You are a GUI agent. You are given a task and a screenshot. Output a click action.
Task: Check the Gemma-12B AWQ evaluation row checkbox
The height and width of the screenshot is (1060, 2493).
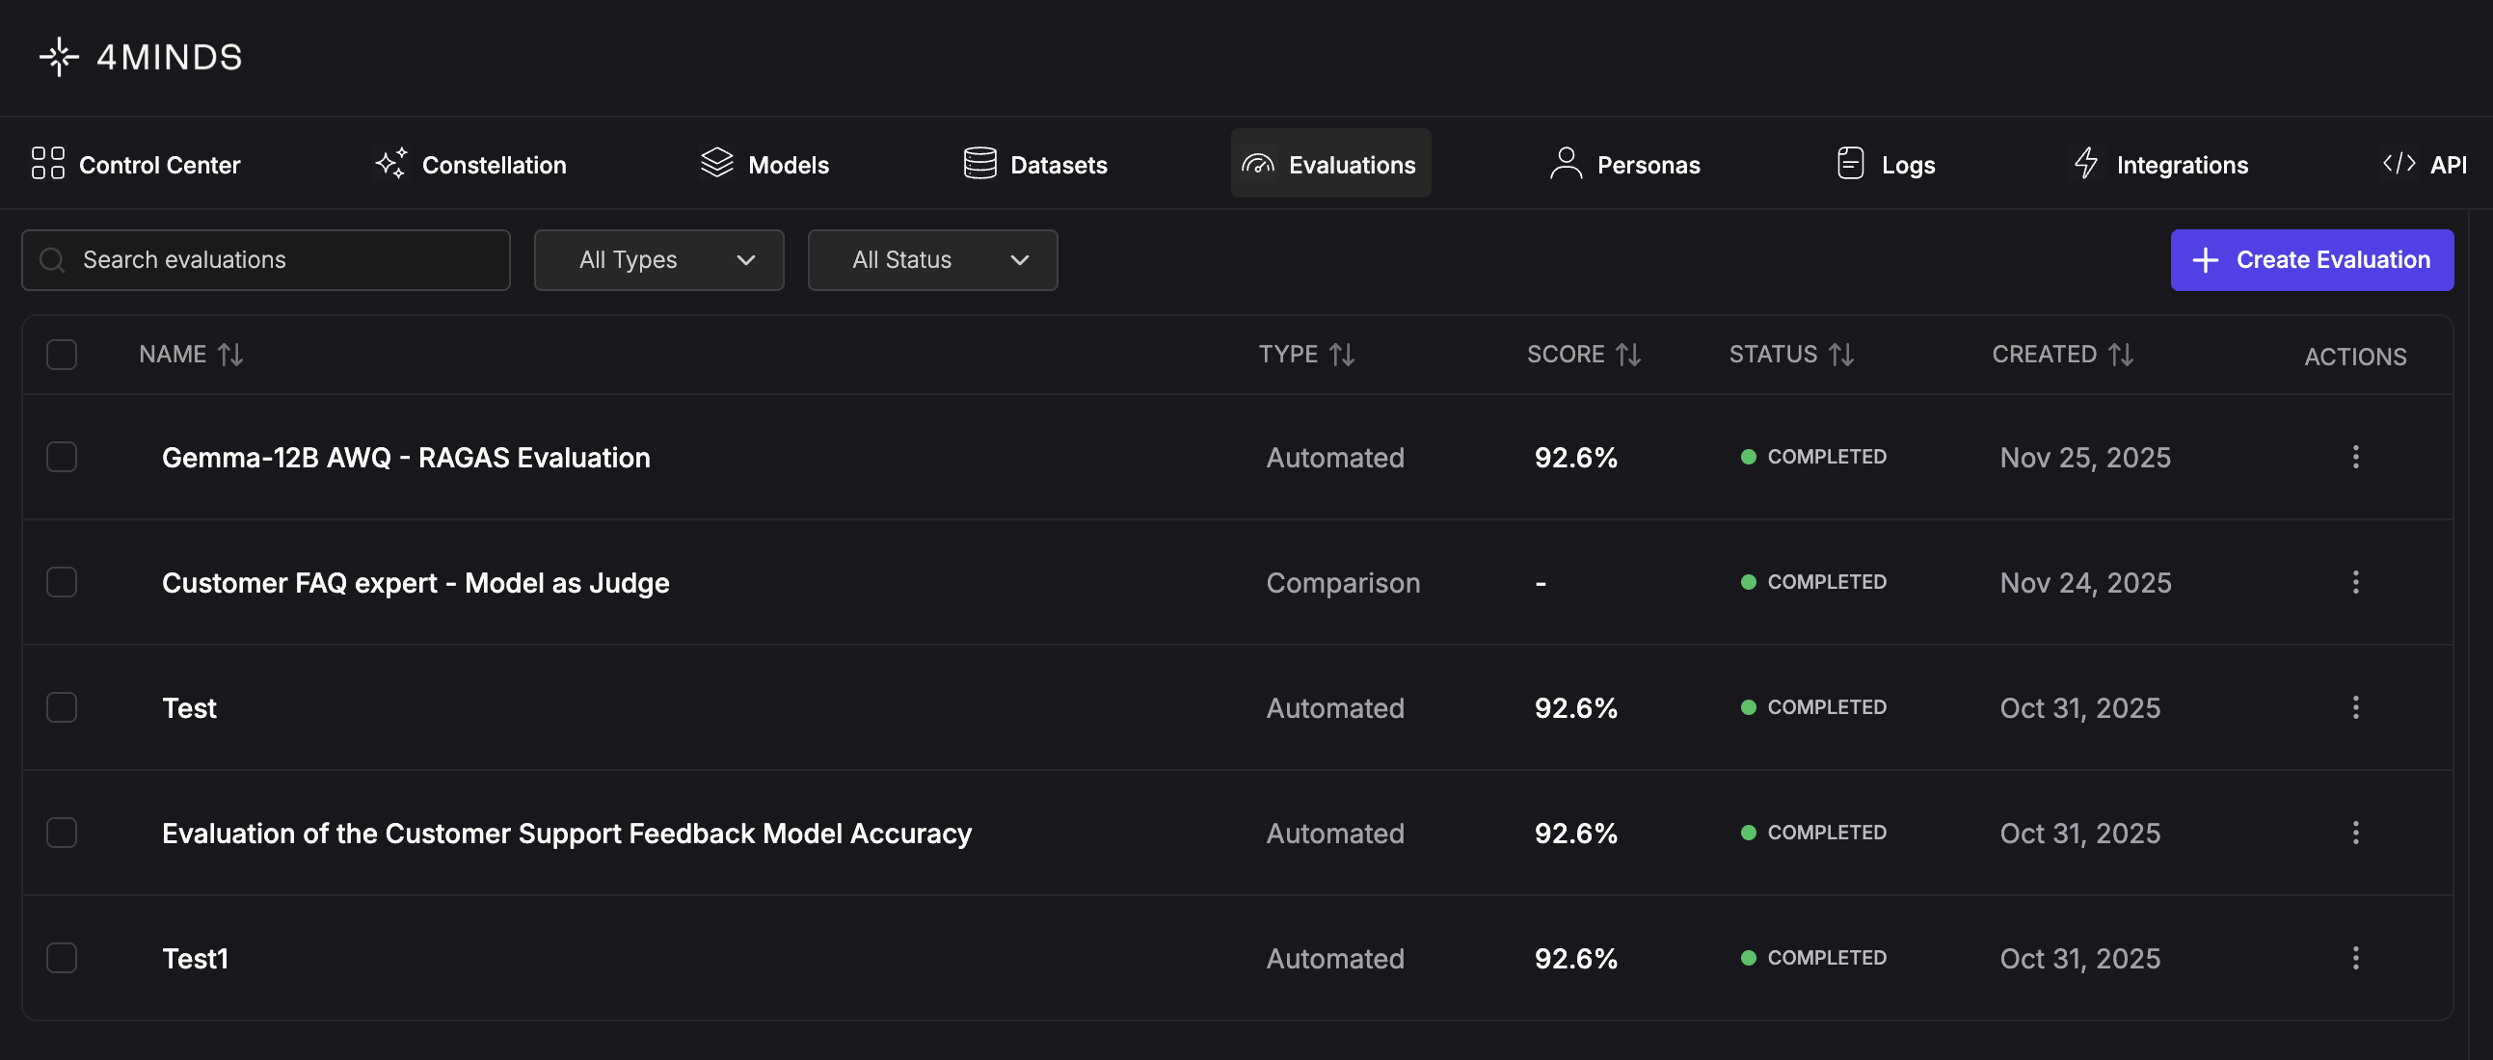pos(62,457)
